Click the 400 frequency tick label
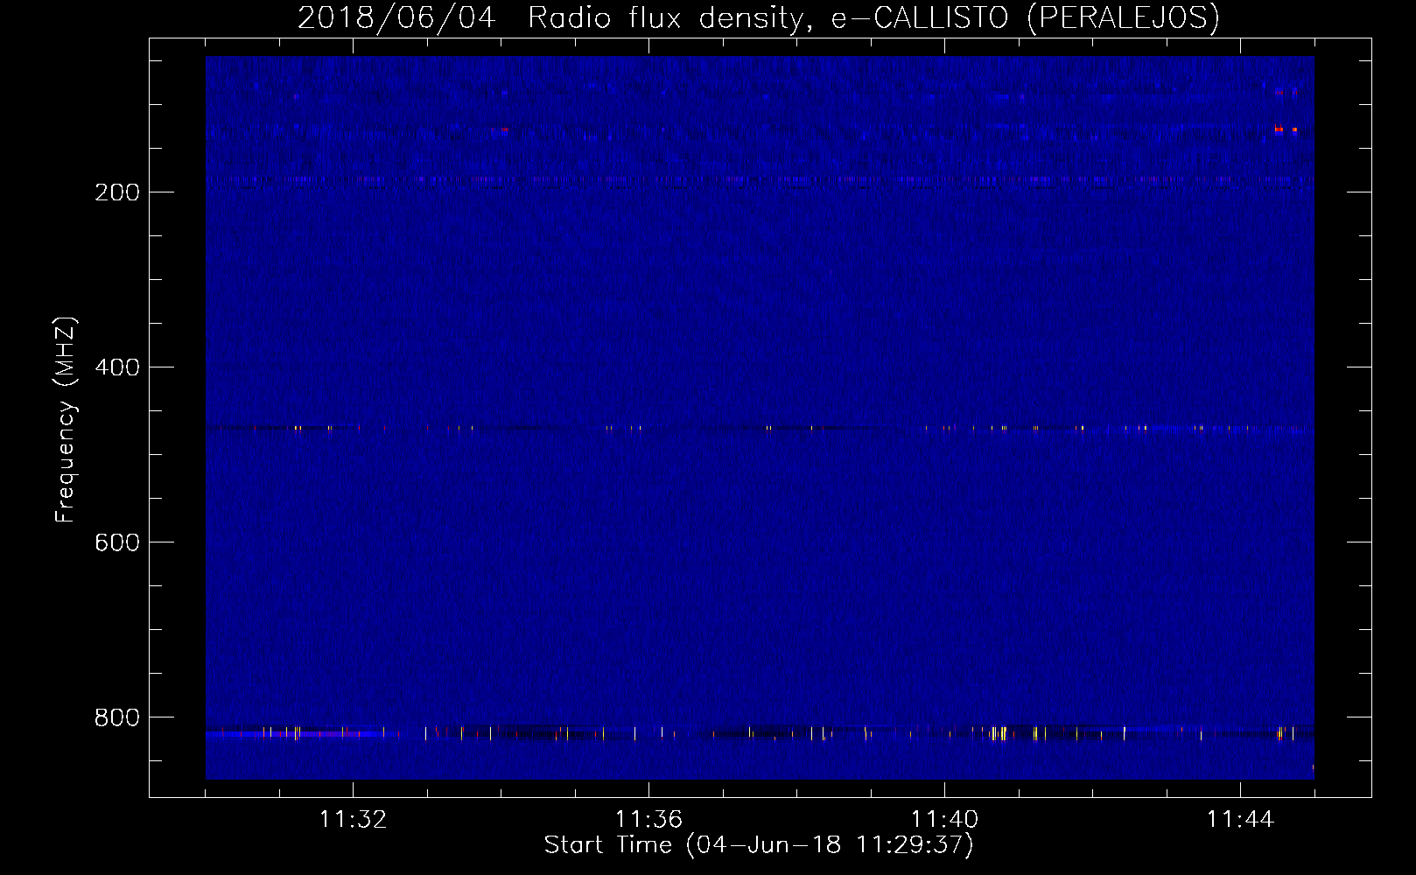 (117, 367)
